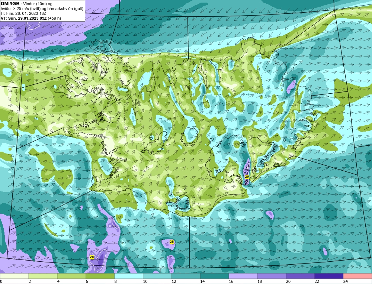Click the scale label 20
The image size is (372, 284).
(x=288, y=282)
